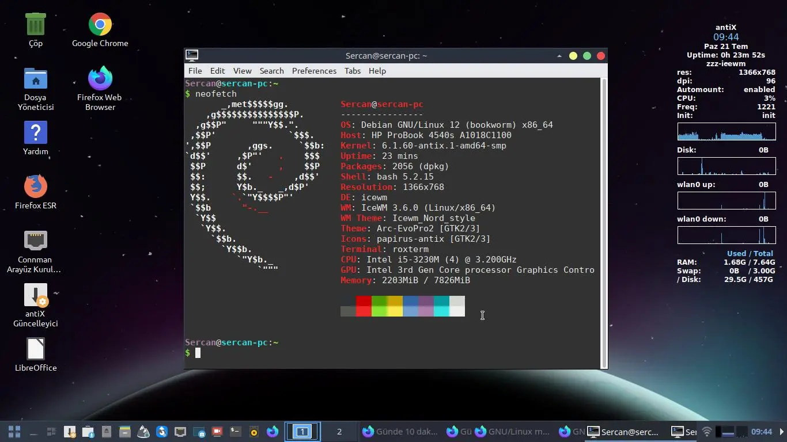The image size is (787, 442).
Task: Click the 'neofetch' command text in terminal
Action: click(215, 94)
